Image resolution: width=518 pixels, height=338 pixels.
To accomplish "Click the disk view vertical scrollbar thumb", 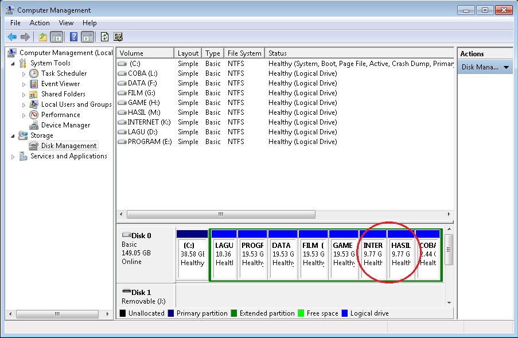I will pyautogui.click(x=449, y=250).
